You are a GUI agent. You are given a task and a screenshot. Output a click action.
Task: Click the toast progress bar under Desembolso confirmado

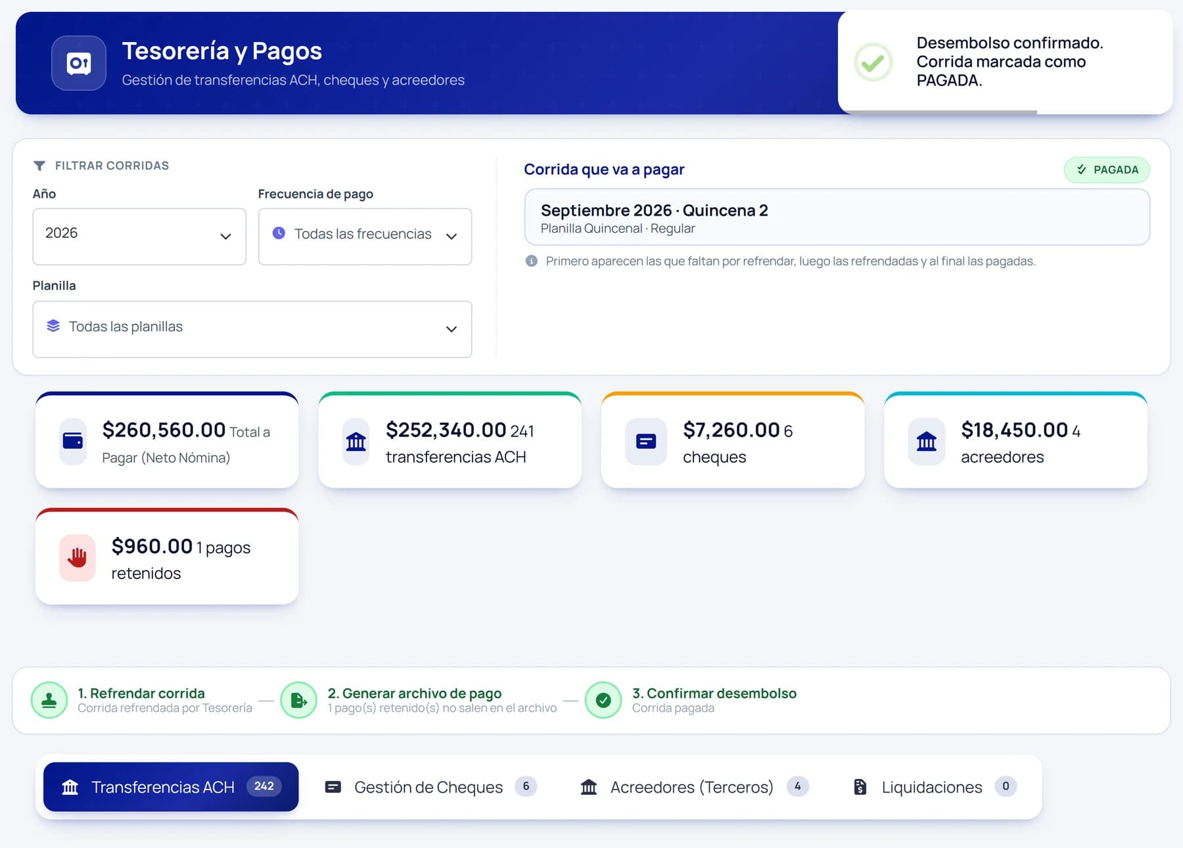[x=942, y=112]
